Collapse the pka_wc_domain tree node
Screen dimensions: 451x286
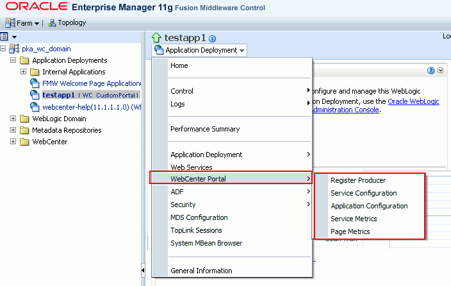pos(3,48)
